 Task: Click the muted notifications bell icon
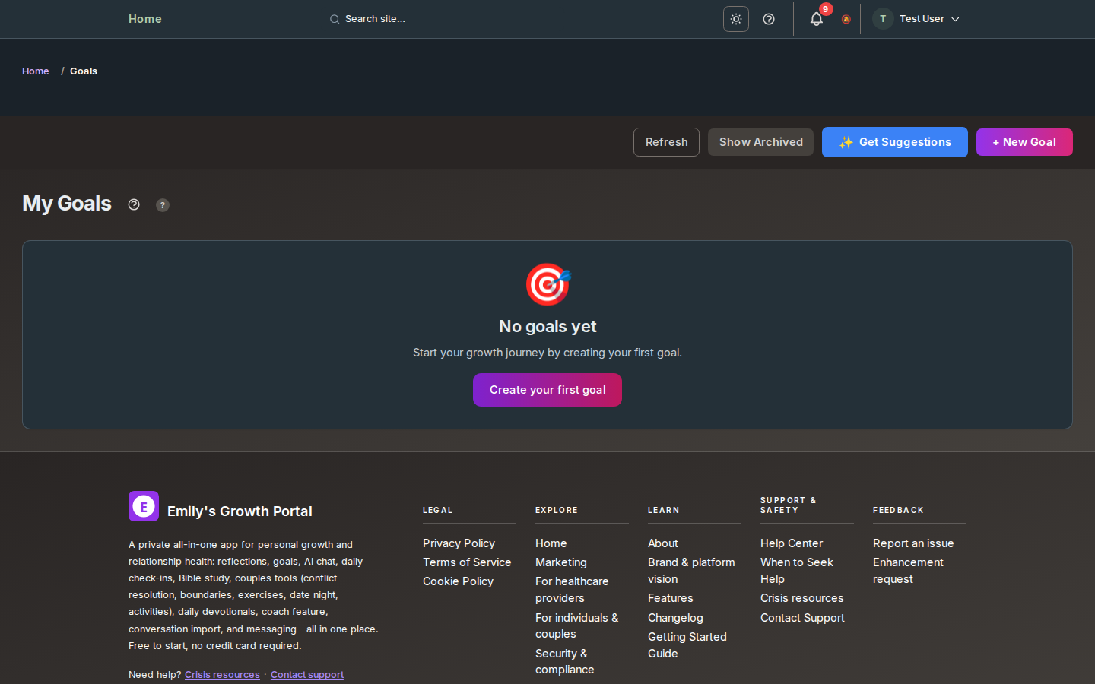(x=846, y=20)
